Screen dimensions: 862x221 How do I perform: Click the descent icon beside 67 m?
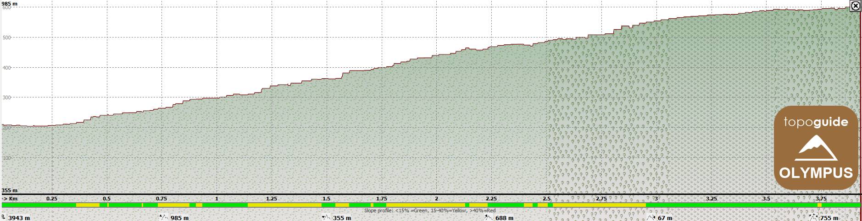pyautogui.click(x=651, y=218)
